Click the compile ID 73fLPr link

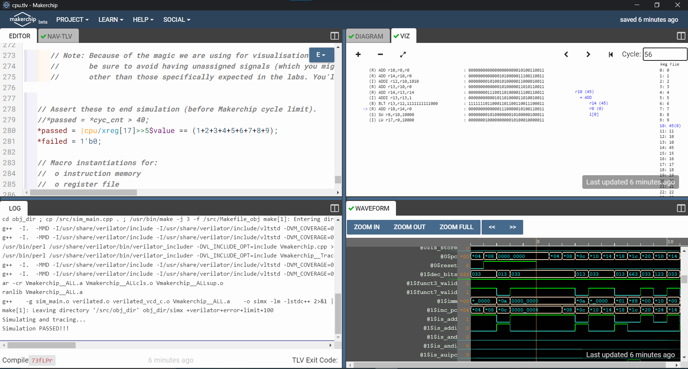[42, 360]
